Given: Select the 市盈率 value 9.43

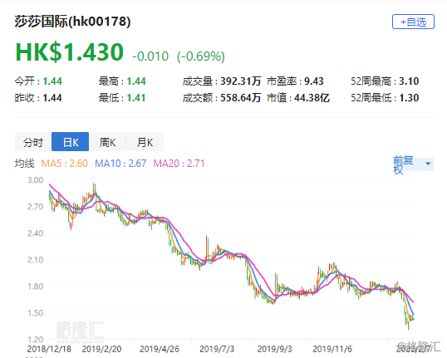Looking at the screenshot, I should tap(313, 81).
